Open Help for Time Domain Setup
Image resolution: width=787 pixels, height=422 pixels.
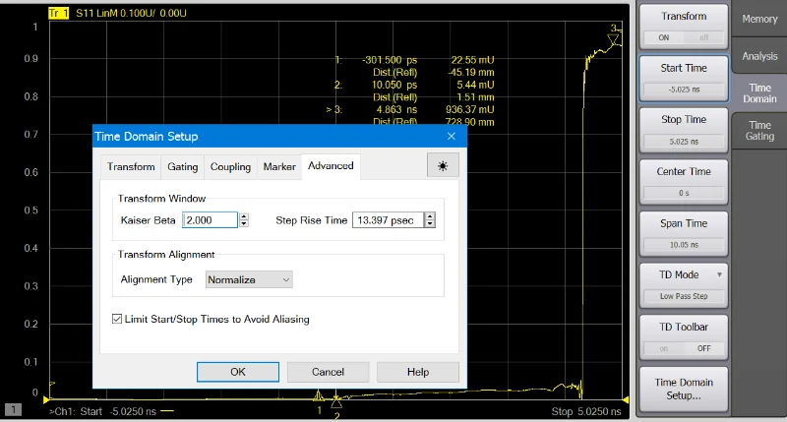(417, 372)
